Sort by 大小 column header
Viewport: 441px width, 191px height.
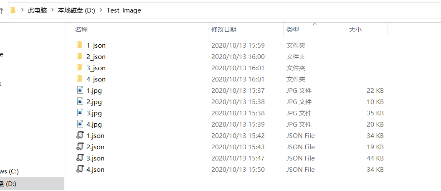point(355,30)
